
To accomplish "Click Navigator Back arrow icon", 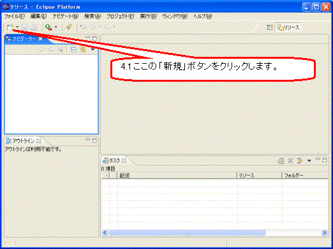I will [41, 50].
